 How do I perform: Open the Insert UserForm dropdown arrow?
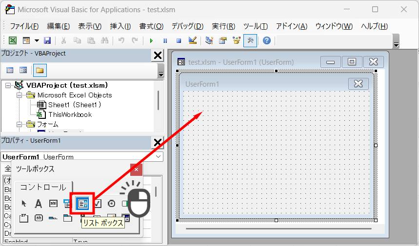tap(37, 40)
